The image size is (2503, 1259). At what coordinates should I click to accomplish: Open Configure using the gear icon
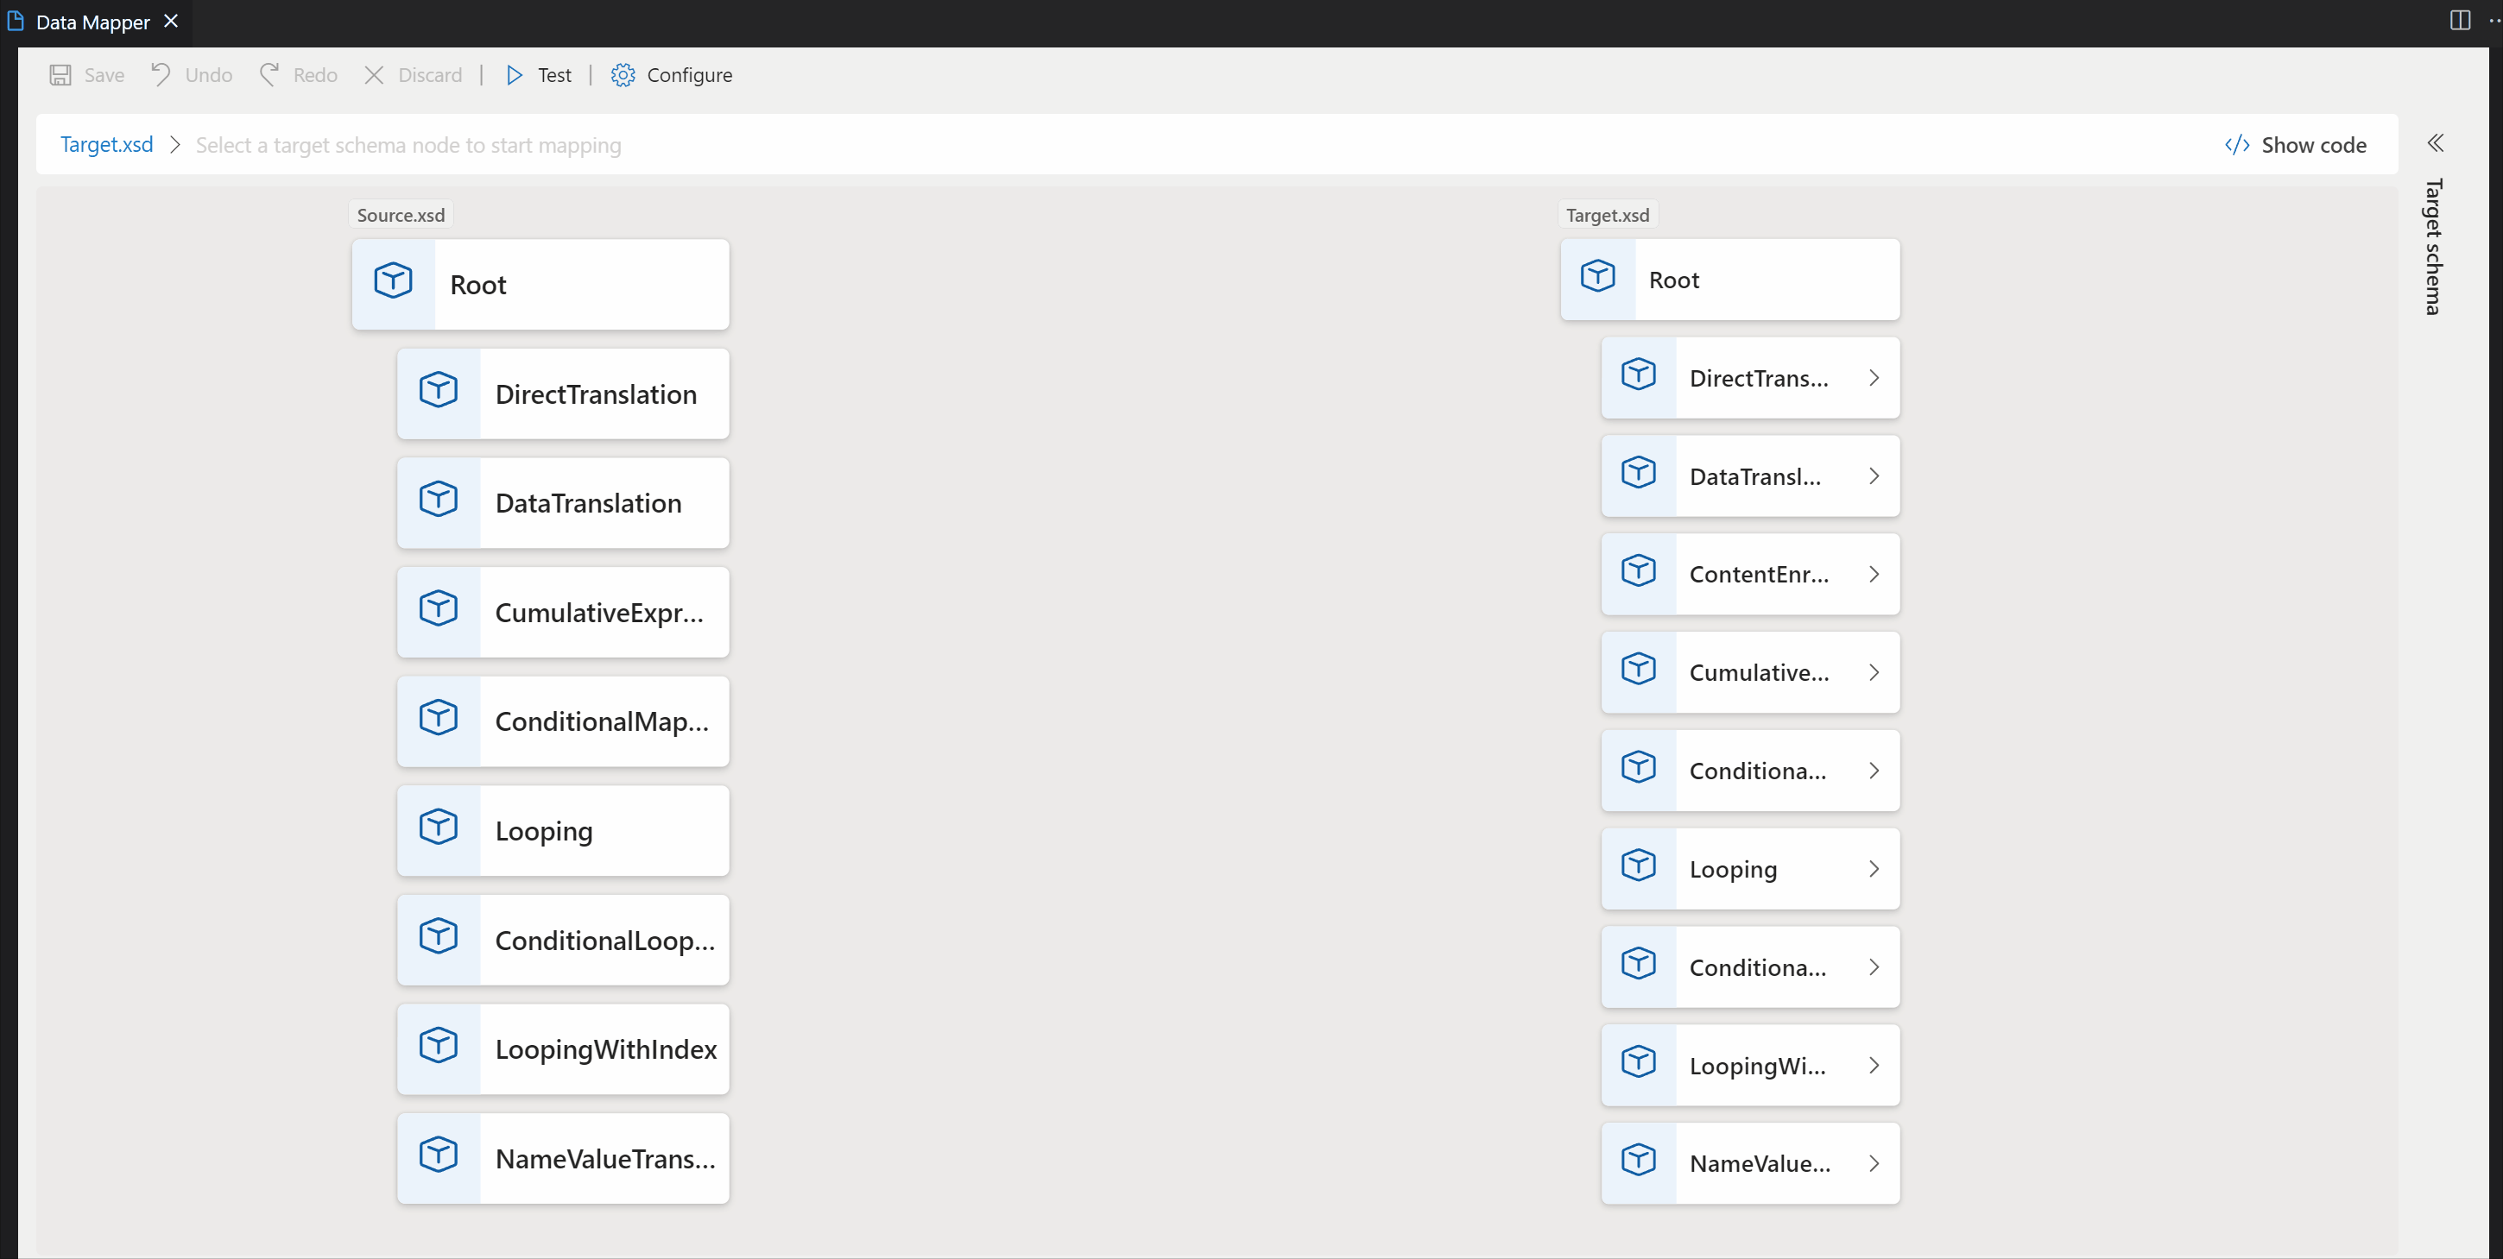(x=623, y=75)
